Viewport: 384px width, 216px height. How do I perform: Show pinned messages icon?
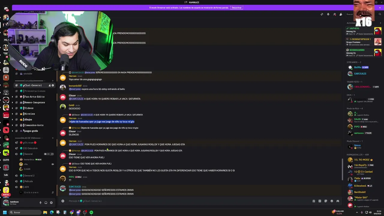(x=334, y=14)
